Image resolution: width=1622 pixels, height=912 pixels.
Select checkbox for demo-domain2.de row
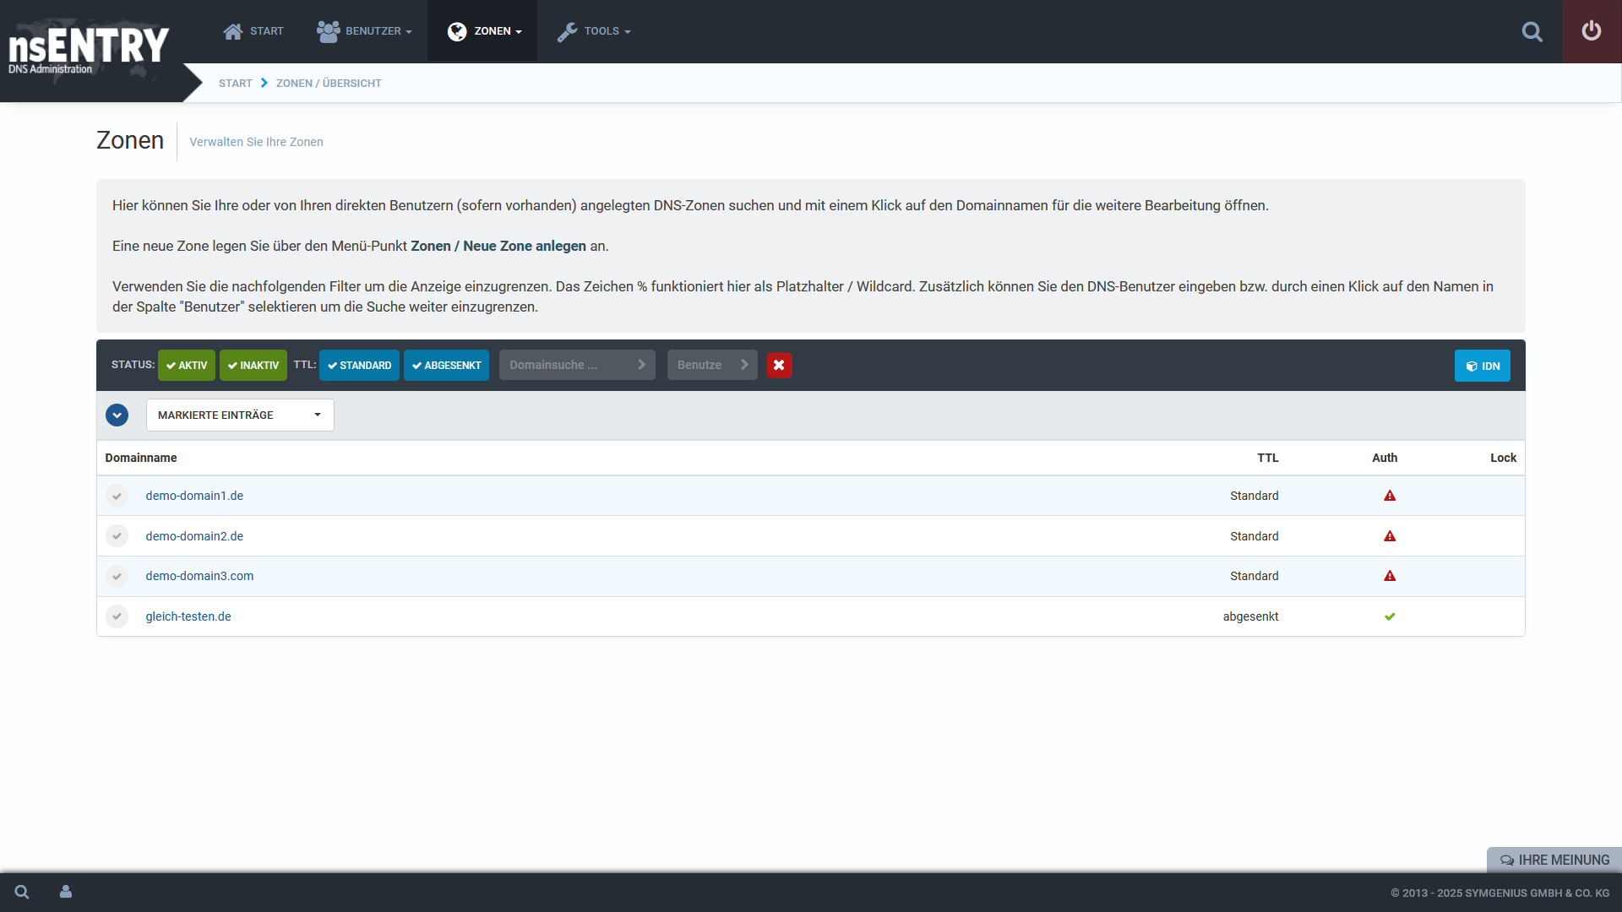point(117,536)
